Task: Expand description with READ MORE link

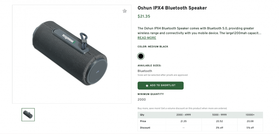Action: [x=147, y=38]
